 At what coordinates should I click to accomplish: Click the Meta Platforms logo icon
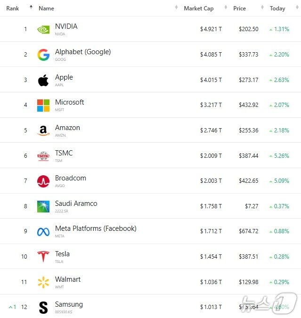click(x=43, y=232)
